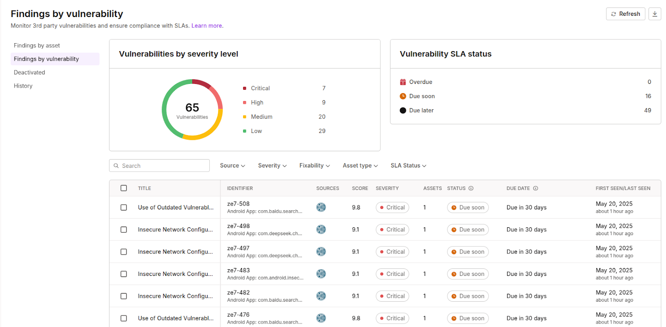Viewport: 666px width, 327px height.
Task: Open the Learn more link
Action: pos(206,26)
